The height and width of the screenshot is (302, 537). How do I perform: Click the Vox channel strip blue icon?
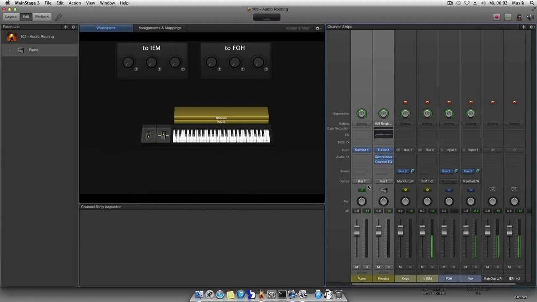(x=471, y=190)
